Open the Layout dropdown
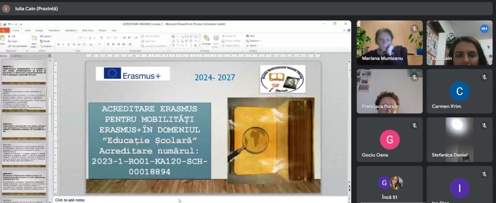 [x=46, y=36]
